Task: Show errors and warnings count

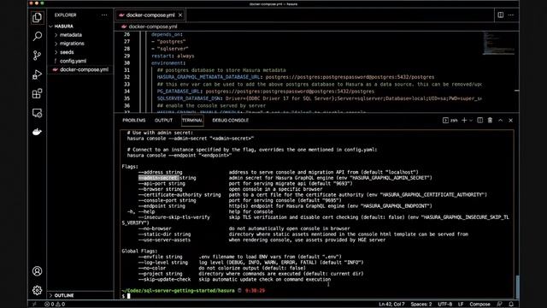Action: pos(55,305)
